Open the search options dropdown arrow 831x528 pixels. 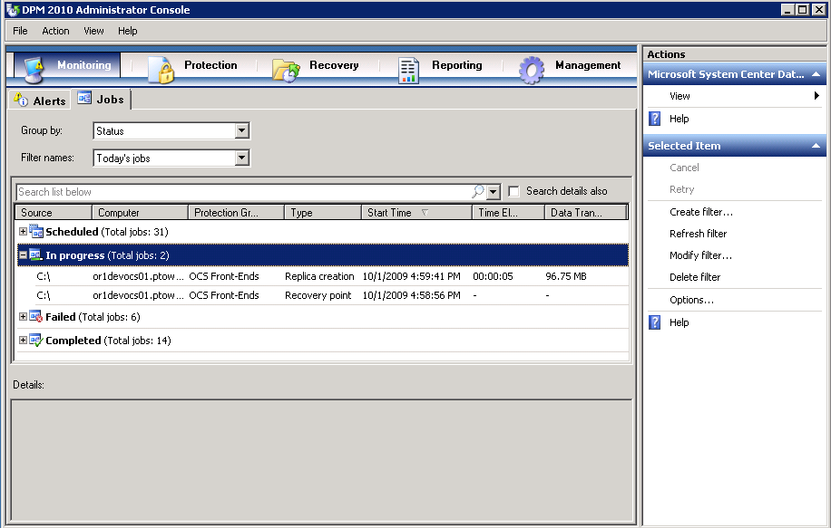494,191
